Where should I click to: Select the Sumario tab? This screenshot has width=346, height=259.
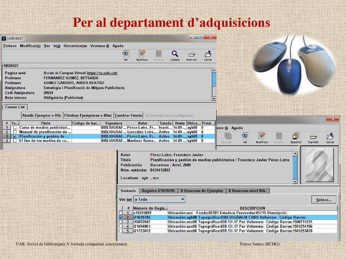[x=128, y=191]
